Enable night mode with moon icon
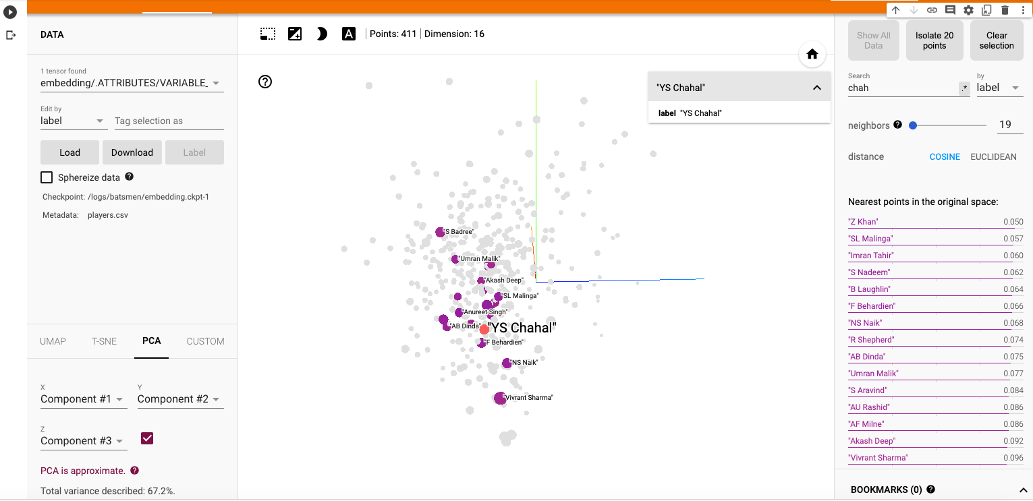This screenshot has height=501, width=1033. pyautogui.click(x=322, y=34)
